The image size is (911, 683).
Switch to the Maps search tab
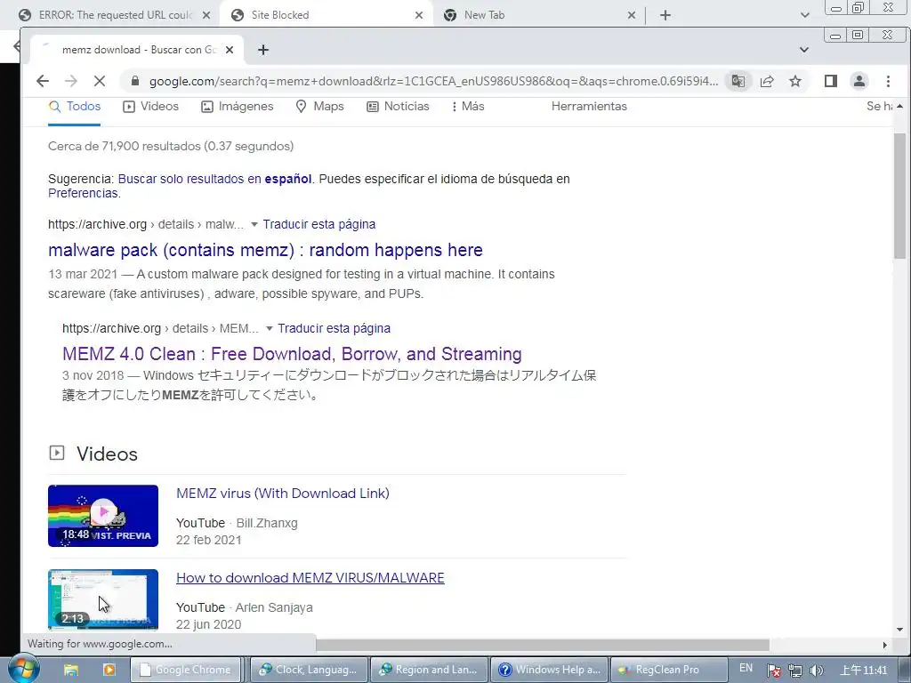[x=320, y=107]
